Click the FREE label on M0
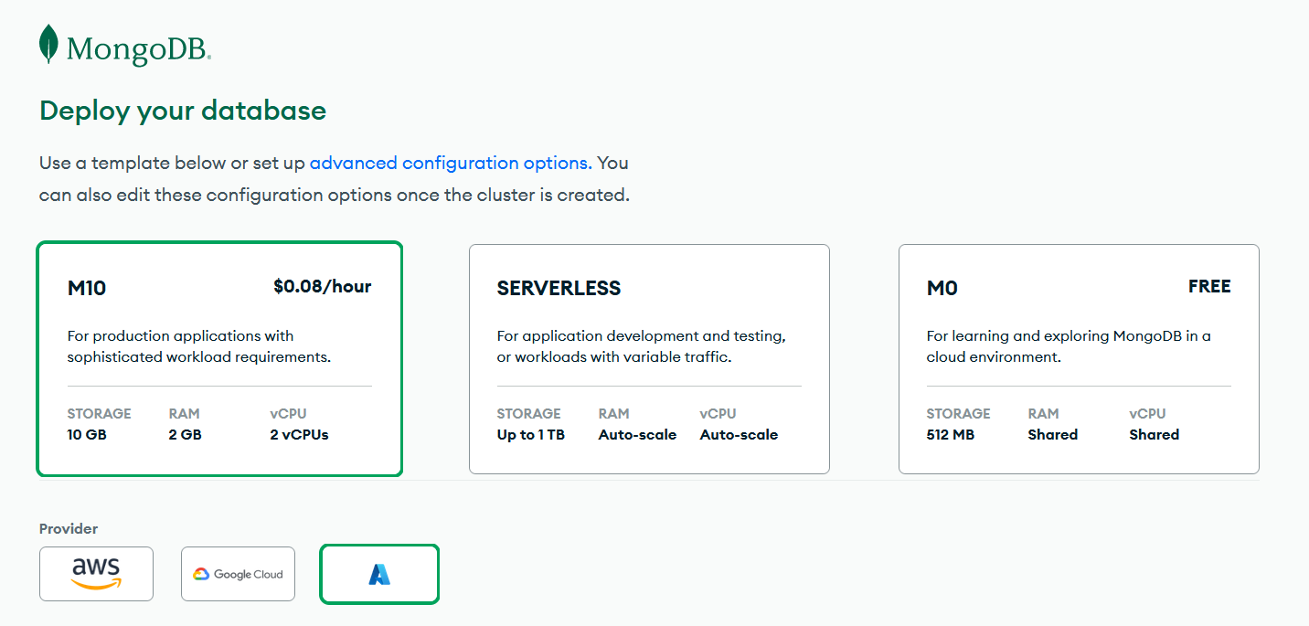Image resolution: width=1309 pixels, height=626 pixels. (x=1209, y=287)
